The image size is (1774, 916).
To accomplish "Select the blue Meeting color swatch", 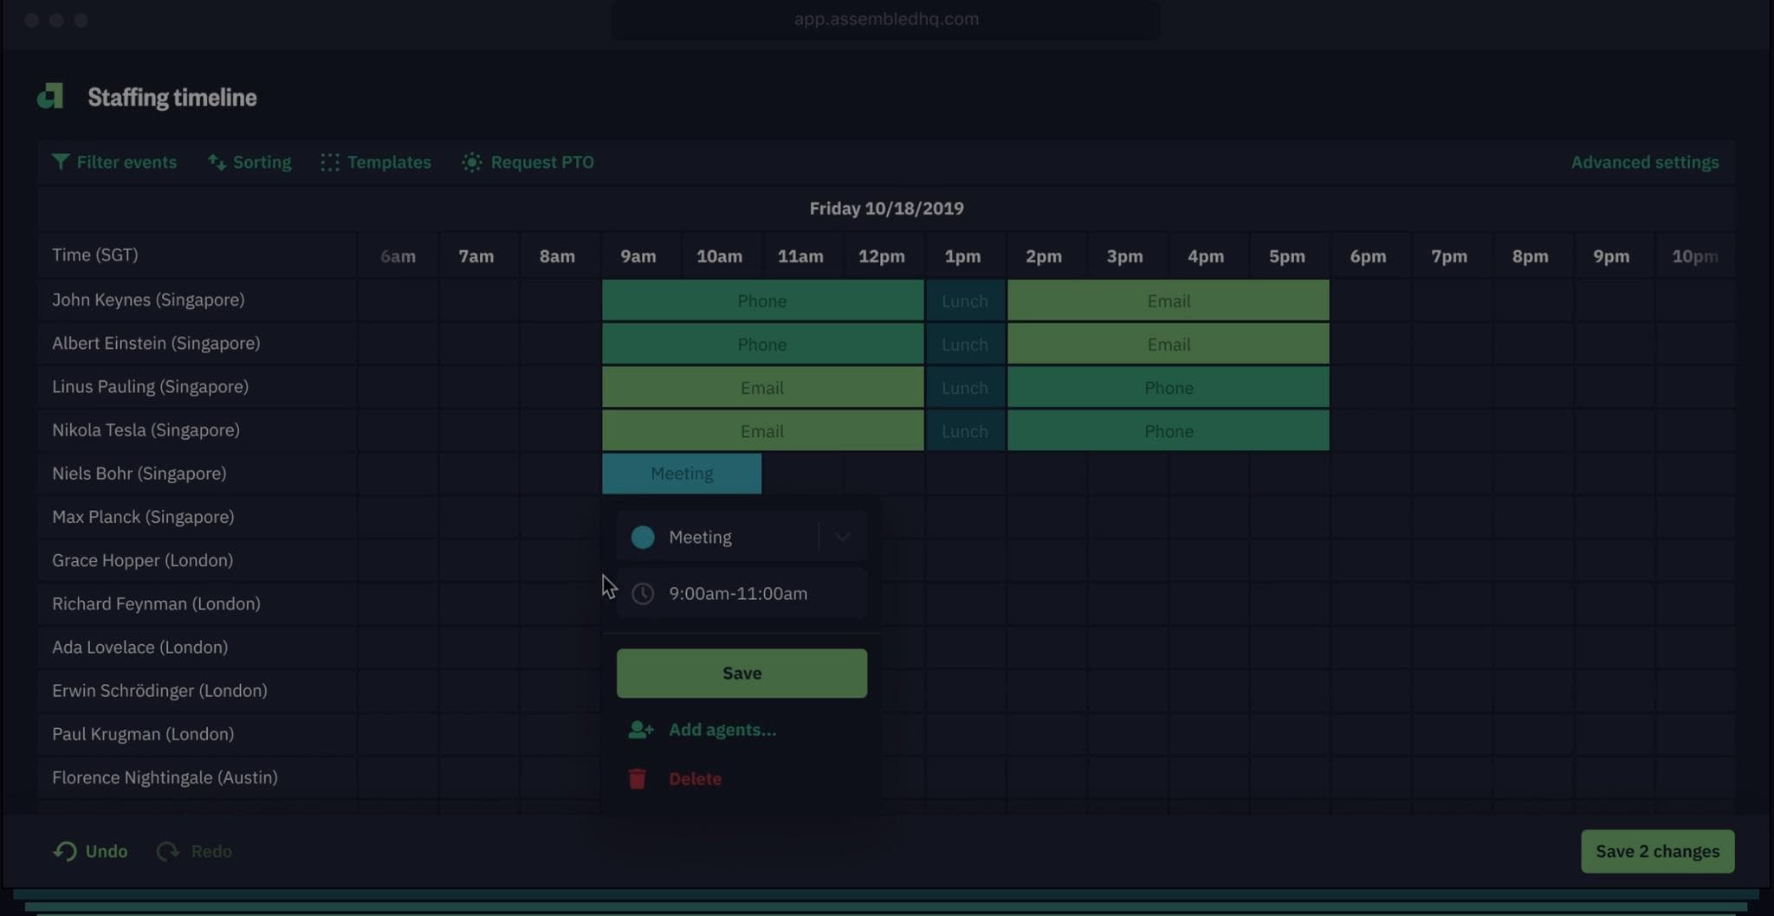I will point(642,537).
